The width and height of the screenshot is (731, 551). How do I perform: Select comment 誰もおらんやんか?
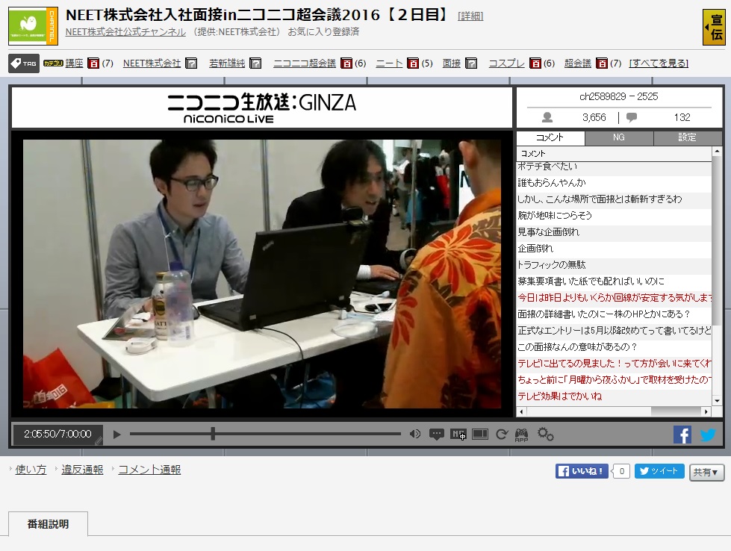(x=615, y=183)
